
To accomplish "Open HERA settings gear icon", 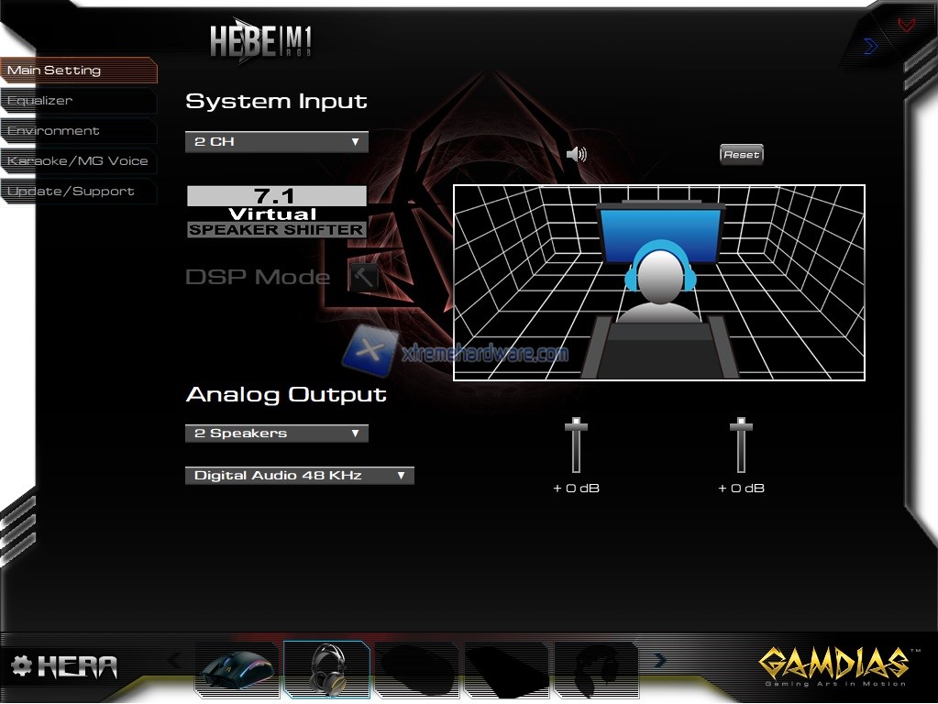I will (x=21, y=665).
